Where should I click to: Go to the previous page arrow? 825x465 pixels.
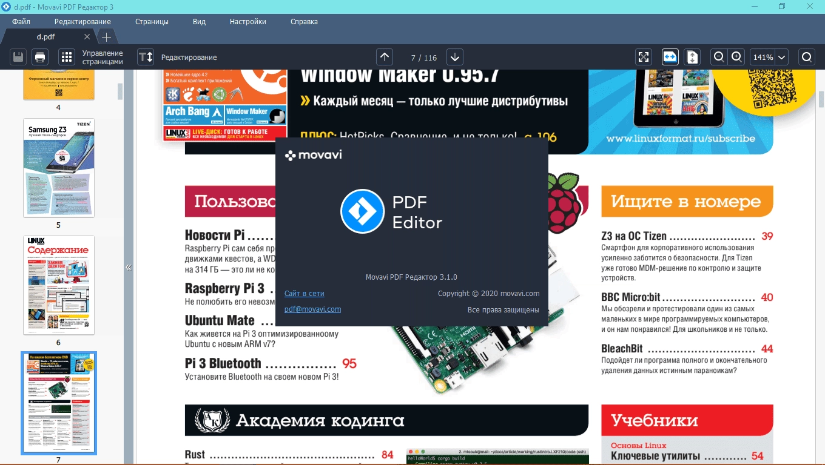click(385, 58)
